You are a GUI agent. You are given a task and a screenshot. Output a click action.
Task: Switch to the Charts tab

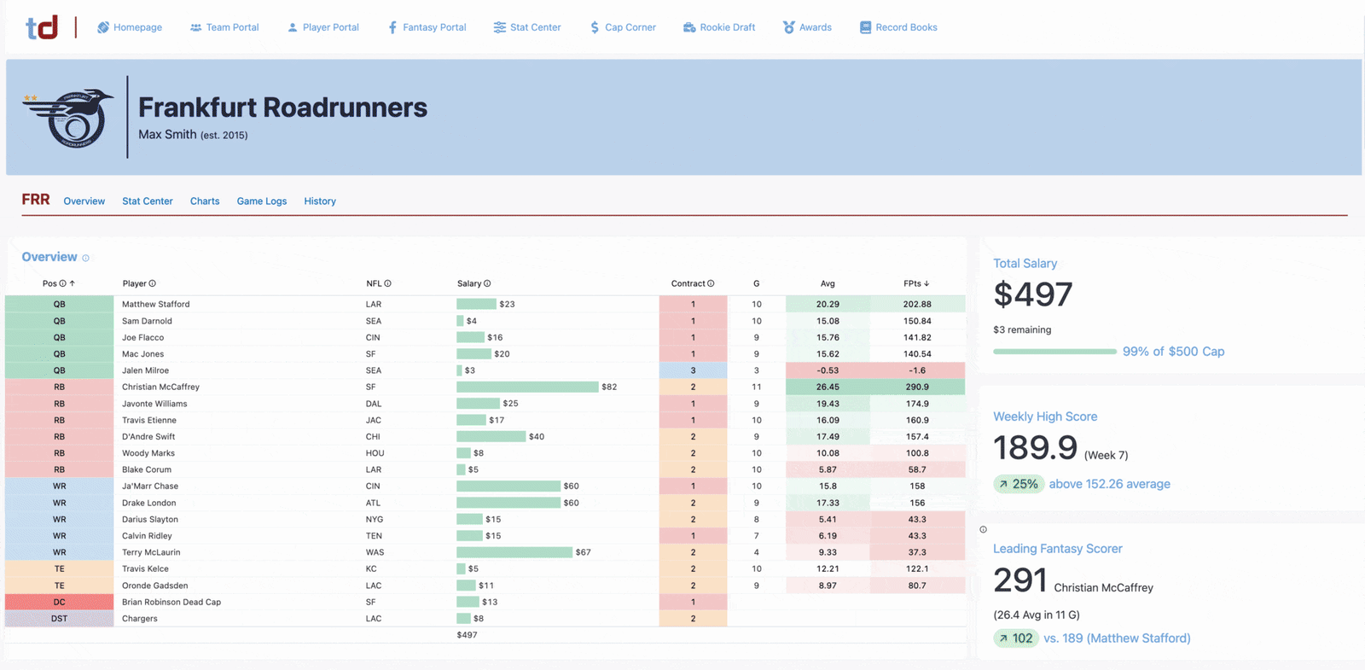click(205, 201)
